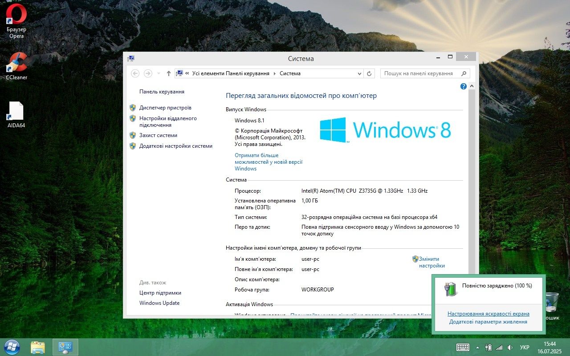
Task: Click the network signal tray icon
Action: 499,348
